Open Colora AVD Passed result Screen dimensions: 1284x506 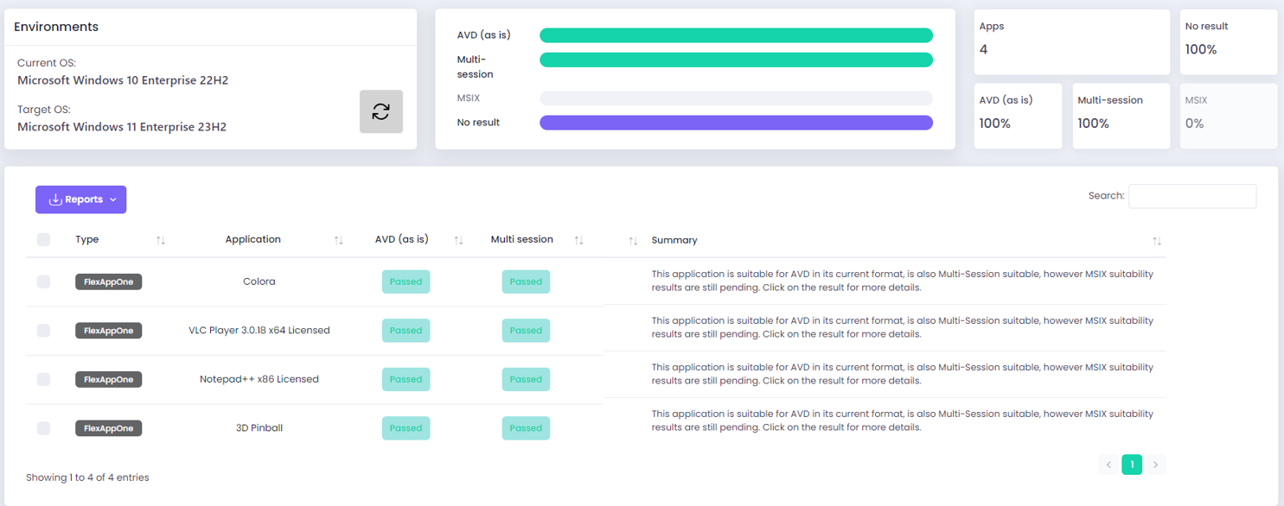[x=406, y=281]
